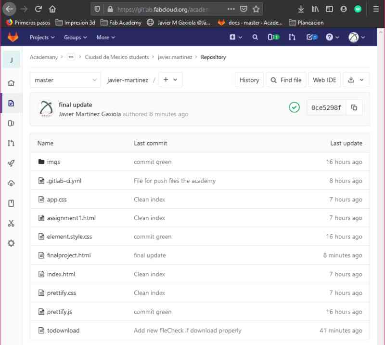Screen dimensions: 385x345
Task: Open GitLab search magnifier icon
Action: click(255, 37)
